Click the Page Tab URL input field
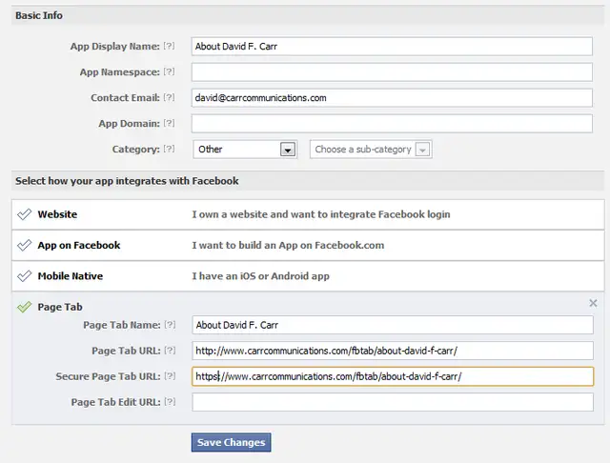610x463 pixels. click(393, 351)
